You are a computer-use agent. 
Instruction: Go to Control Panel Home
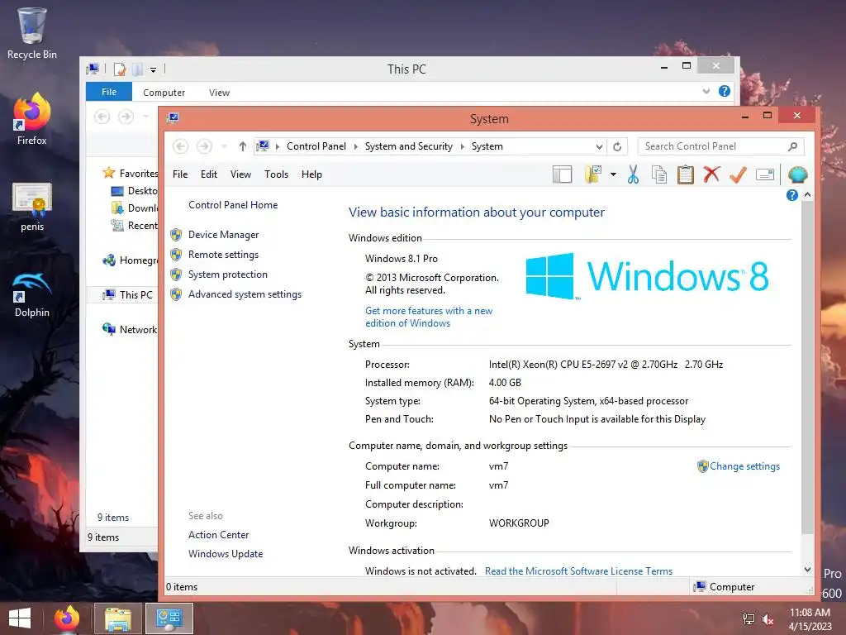pyautogui.click(x=233, y=205)
